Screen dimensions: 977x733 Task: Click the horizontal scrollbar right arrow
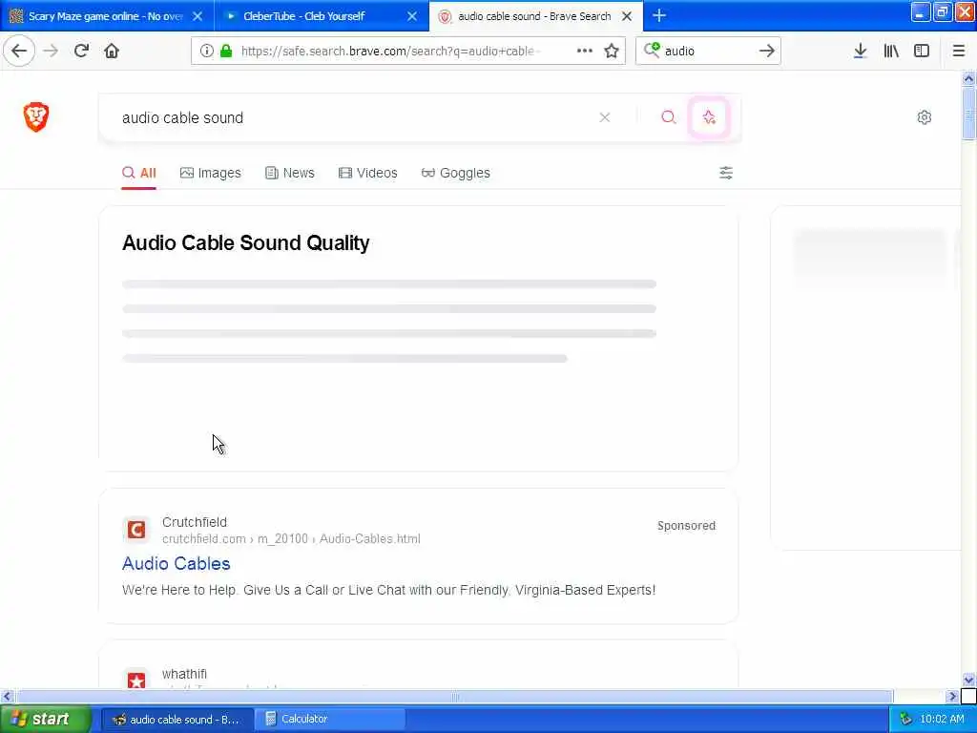pyautogui.click(x=952, y=696)
